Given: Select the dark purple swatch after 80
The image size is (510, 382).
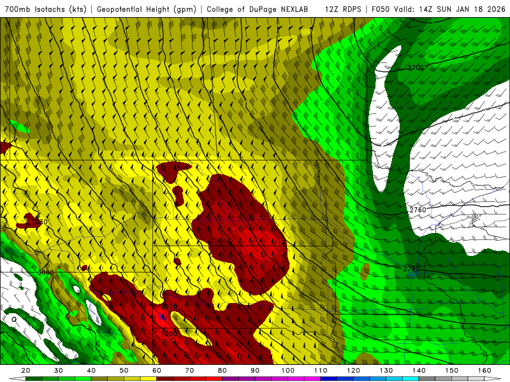Looking at the screenshot, I should click(x=230, y=379).
